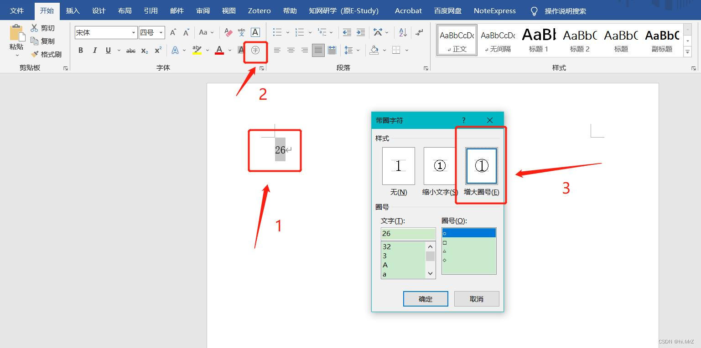Select the None (无) enclose style
The width and height of the screenshot is (701, 348).
(x=399, y=166)
